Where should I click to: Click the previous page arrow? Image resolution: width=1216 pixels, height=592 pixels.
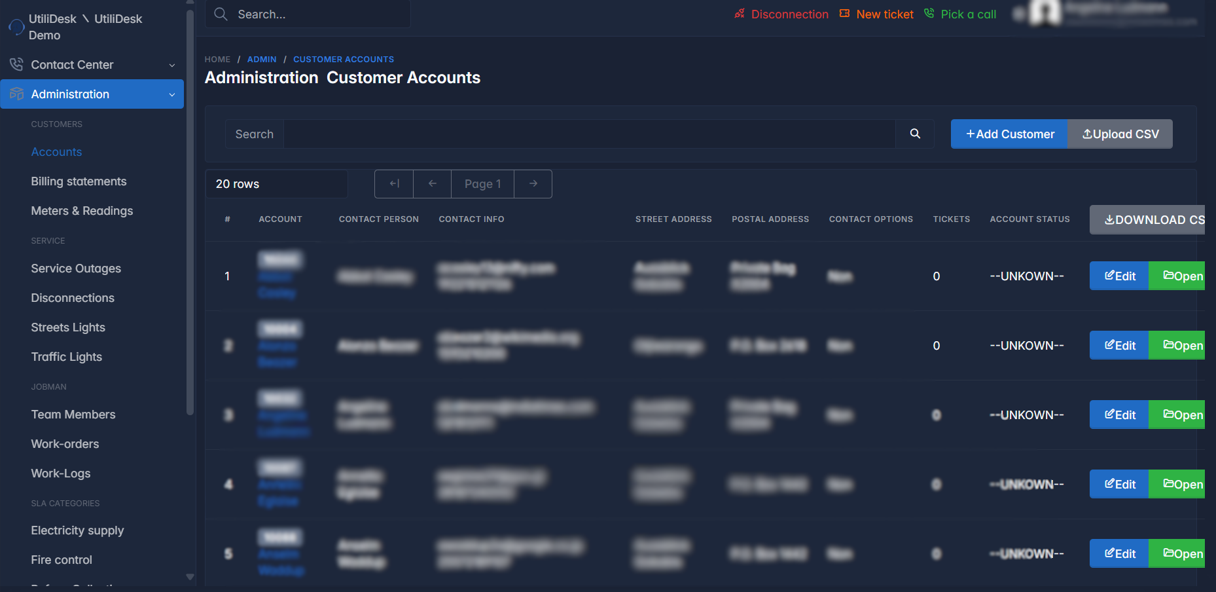432,184
